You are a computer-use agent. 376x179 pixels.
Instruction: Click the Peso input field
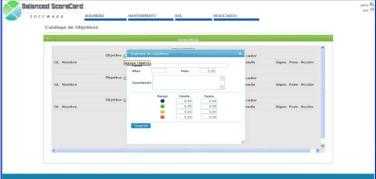[x=208, y=71]
